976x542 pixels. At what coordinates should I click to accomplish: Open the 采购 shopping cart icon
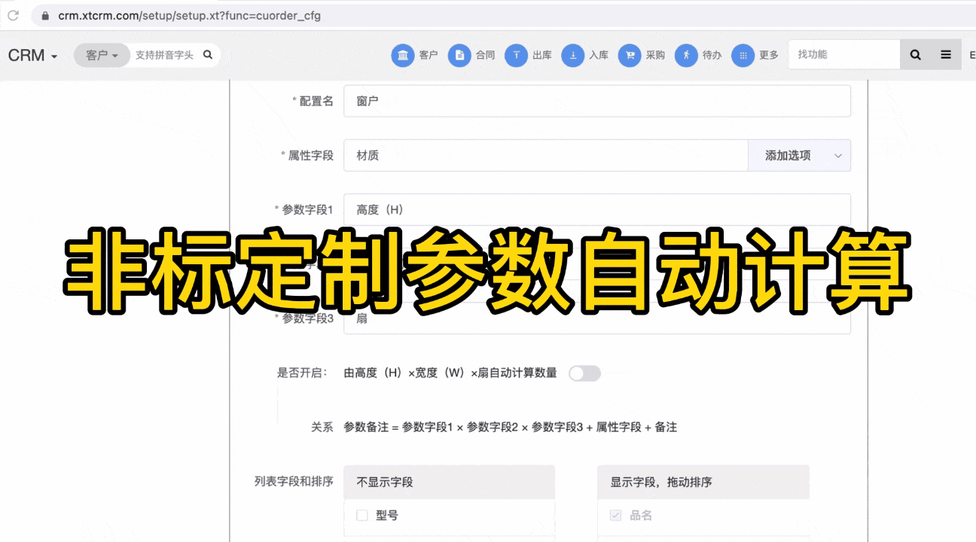[630, 55]
